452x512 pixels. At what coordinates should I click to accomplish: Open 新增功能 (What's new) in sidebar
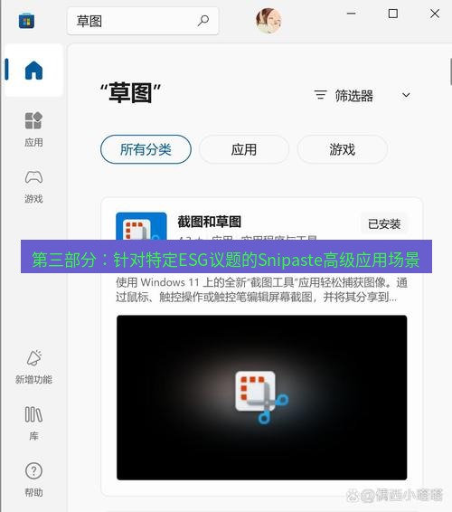click(33, 367)
